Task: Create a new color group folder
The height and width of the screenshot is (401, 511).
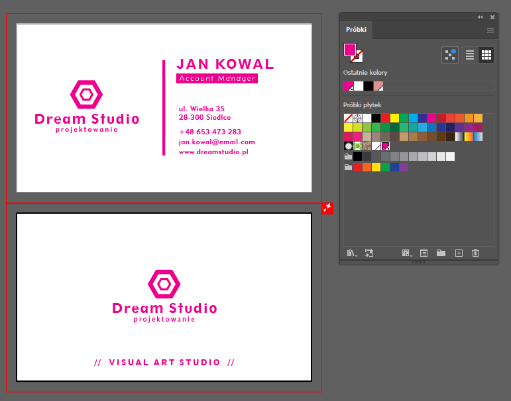Action: 441,253
